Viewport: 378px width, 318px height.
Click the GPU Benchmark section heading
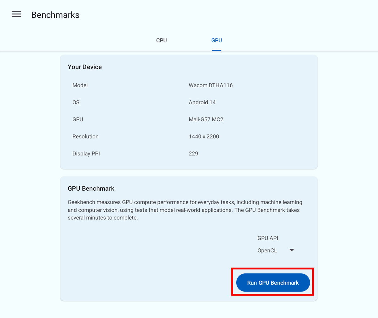pos(91,188)
